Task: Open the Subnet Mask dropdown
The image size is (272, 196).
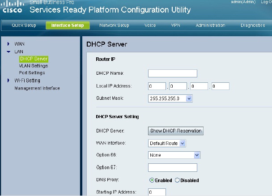Action: point(170,98)
